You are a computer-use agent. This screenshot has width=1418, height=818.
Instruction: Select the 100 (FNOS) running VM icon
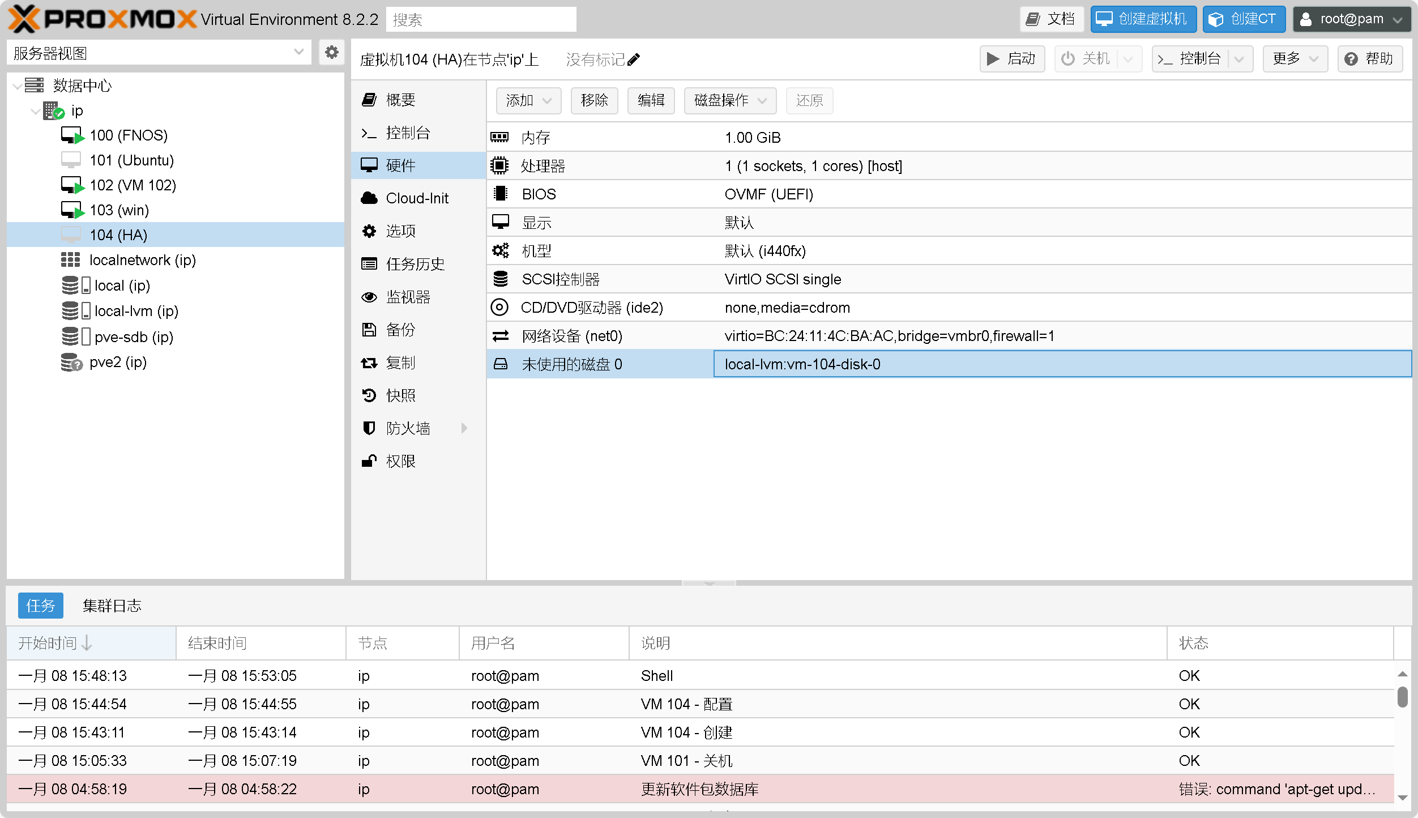tap(72, 135)
